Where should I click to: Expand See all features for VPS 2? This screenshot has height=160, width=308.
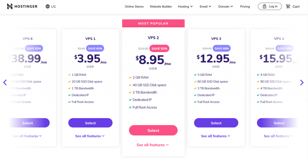coord(153,145)
